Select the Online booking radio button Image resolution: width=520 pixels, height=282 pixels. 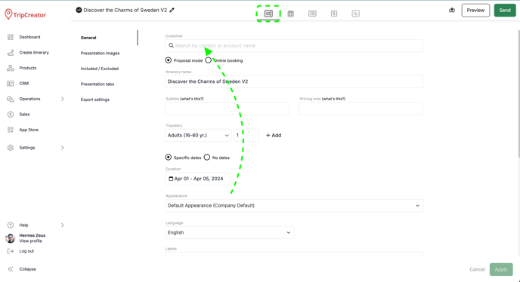pos(209,60)
